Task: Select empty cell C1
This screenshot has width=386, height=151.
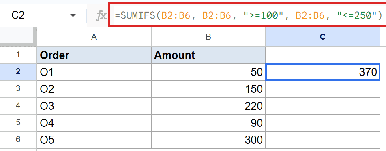Action: (x=322, y=55)
